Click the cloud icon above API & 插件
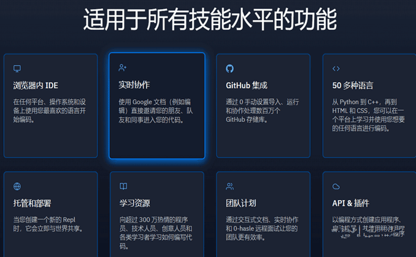The height and width of the screenshot is (257, 416). [336, 187]
